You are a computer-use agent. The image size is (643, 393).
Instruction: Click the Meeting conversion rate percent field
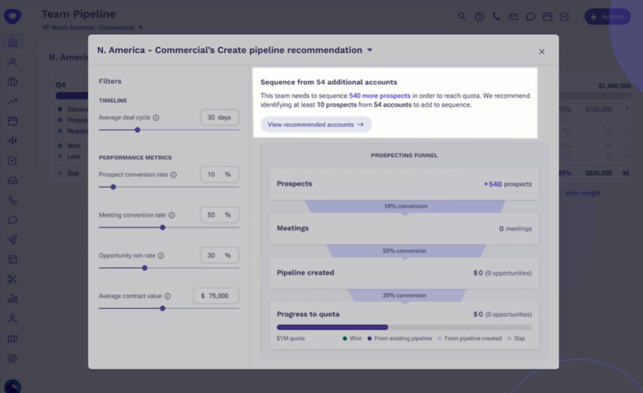pyautogui.click(x=219, y=215)
